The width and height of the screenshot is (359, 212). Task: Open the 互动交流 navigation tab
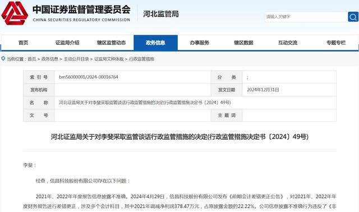pos(288,43)
